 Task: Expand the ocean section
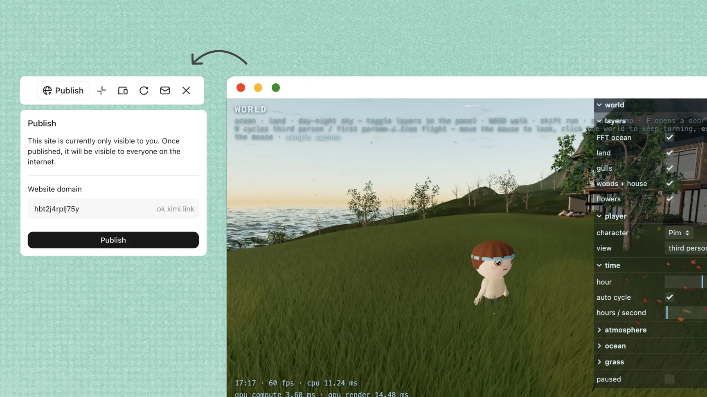[x=651, y=346]
